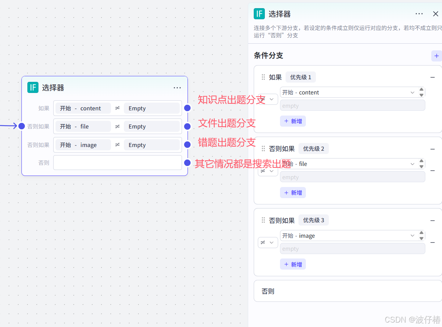Close the selector side panel
Screen dimensions: 442x327
point(435,14)
